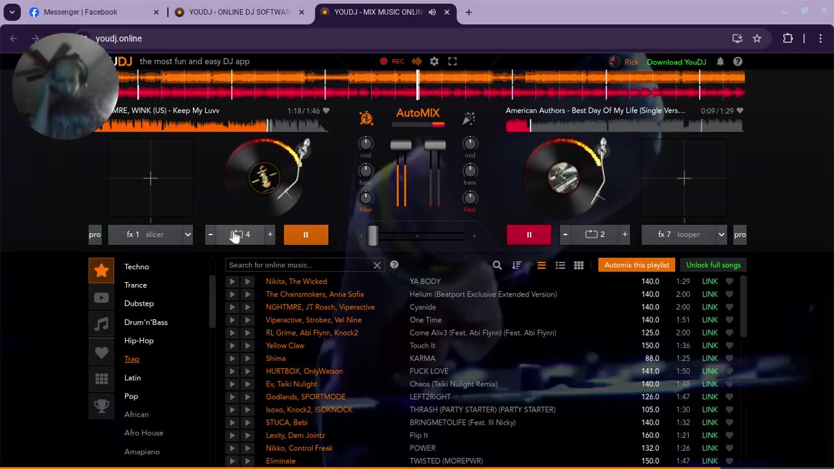
Task: Click the right deck volume fader
Action: click(435, 145)
